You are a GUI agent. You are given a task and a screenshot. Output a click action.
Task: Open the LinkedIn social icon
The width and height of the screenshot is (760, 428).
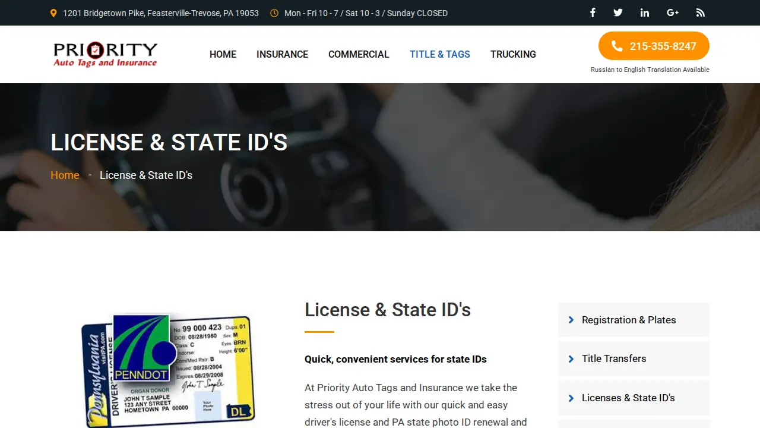(x=645, y=12)
